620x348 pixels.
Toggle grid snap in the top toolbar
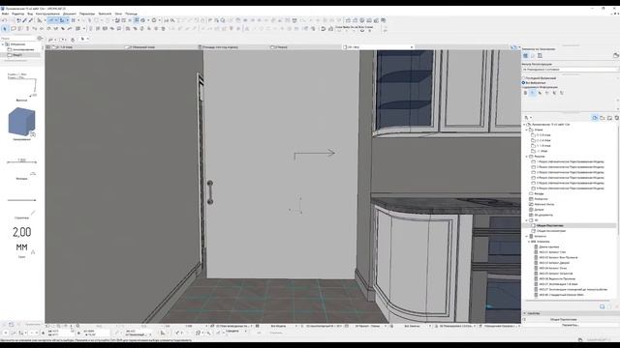click(74, 20)
